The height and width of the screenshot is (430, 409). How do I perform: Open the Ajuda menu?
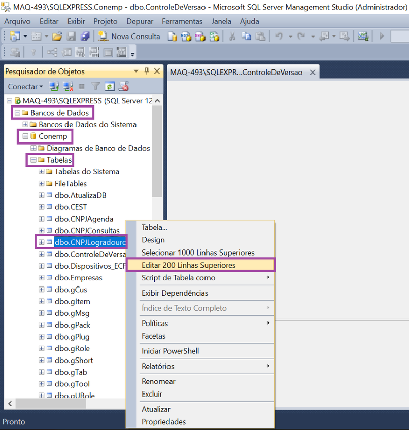click(250, 21)
